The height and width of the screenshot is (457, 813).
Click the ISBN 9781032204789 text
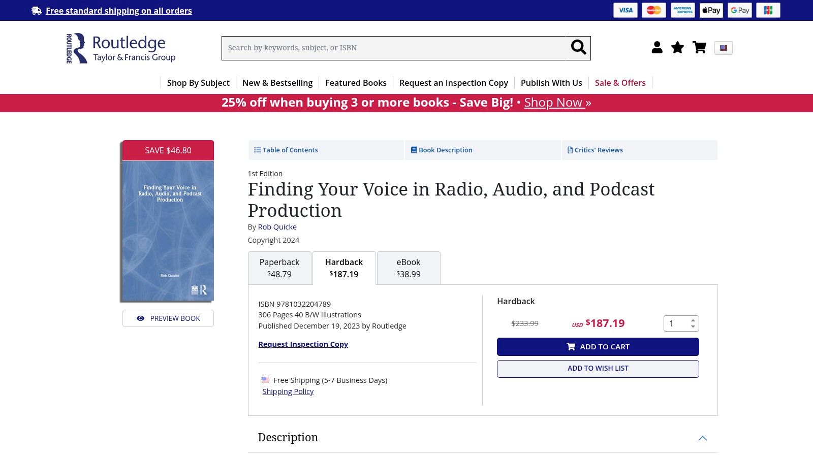tap(295, 304)
